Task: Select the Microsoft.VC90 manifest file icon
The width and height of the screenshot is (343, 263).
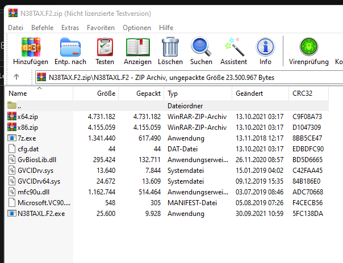Action: pos(12,202)
